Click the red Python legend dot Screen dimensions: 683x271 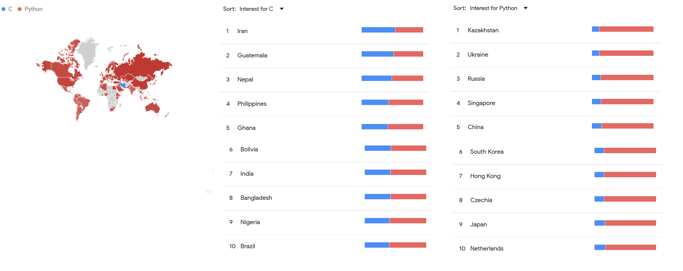point(19,9)
